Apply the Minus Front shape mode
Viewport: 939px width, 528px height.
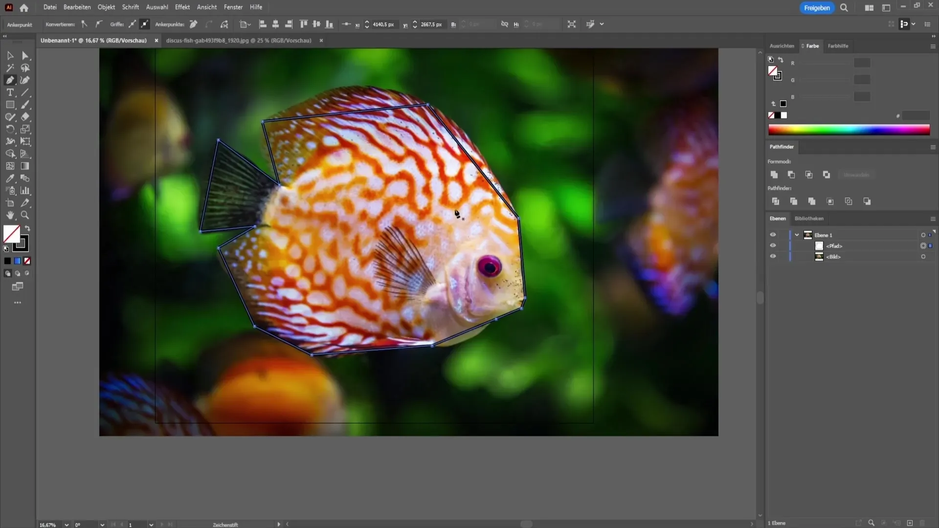(791, 175)
